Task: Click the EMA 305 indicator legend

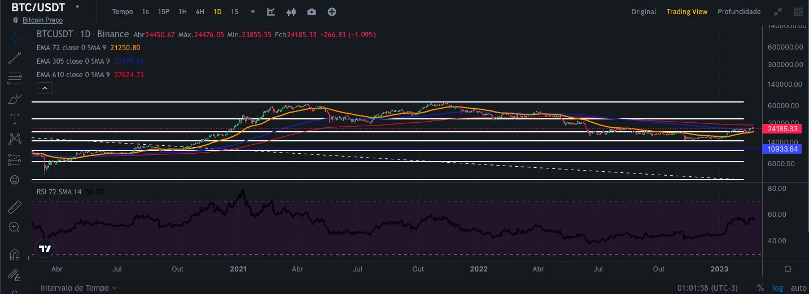Action: coord(73,61)
